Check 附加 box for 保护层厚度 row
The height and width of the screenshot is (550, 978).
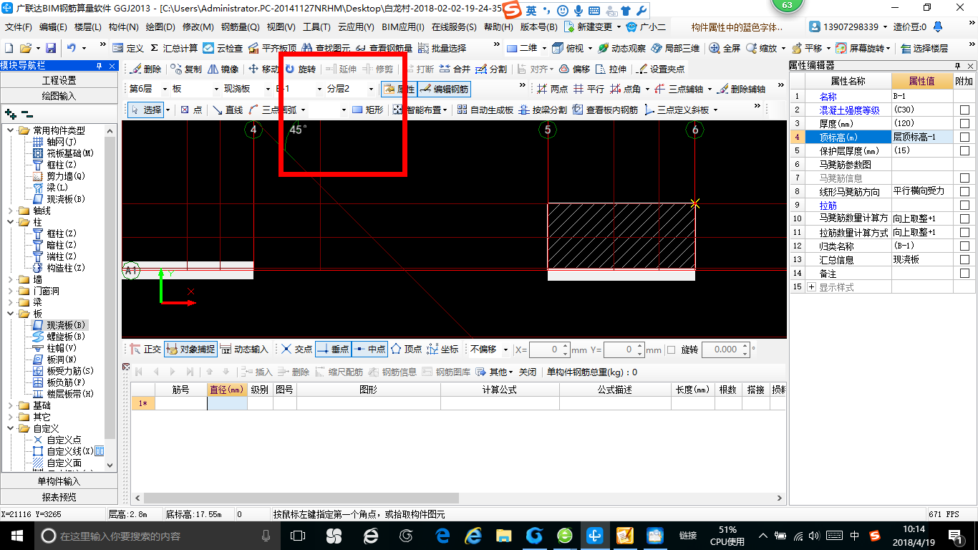tap(964, 150)
